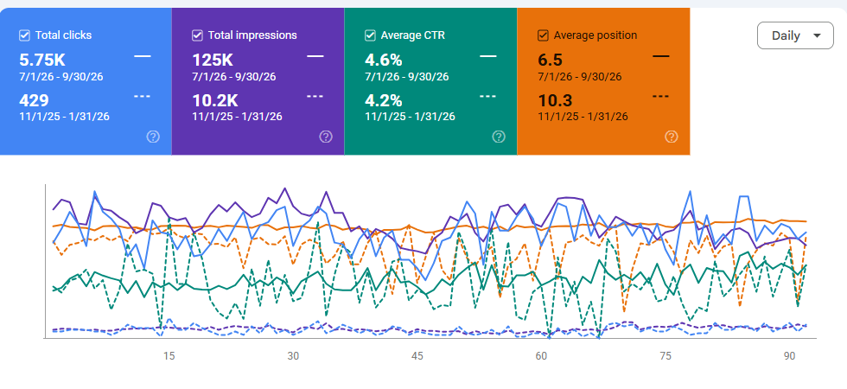Click the 6.5 average position value
The width and height of the screenshot is (847, 389).
550,60
